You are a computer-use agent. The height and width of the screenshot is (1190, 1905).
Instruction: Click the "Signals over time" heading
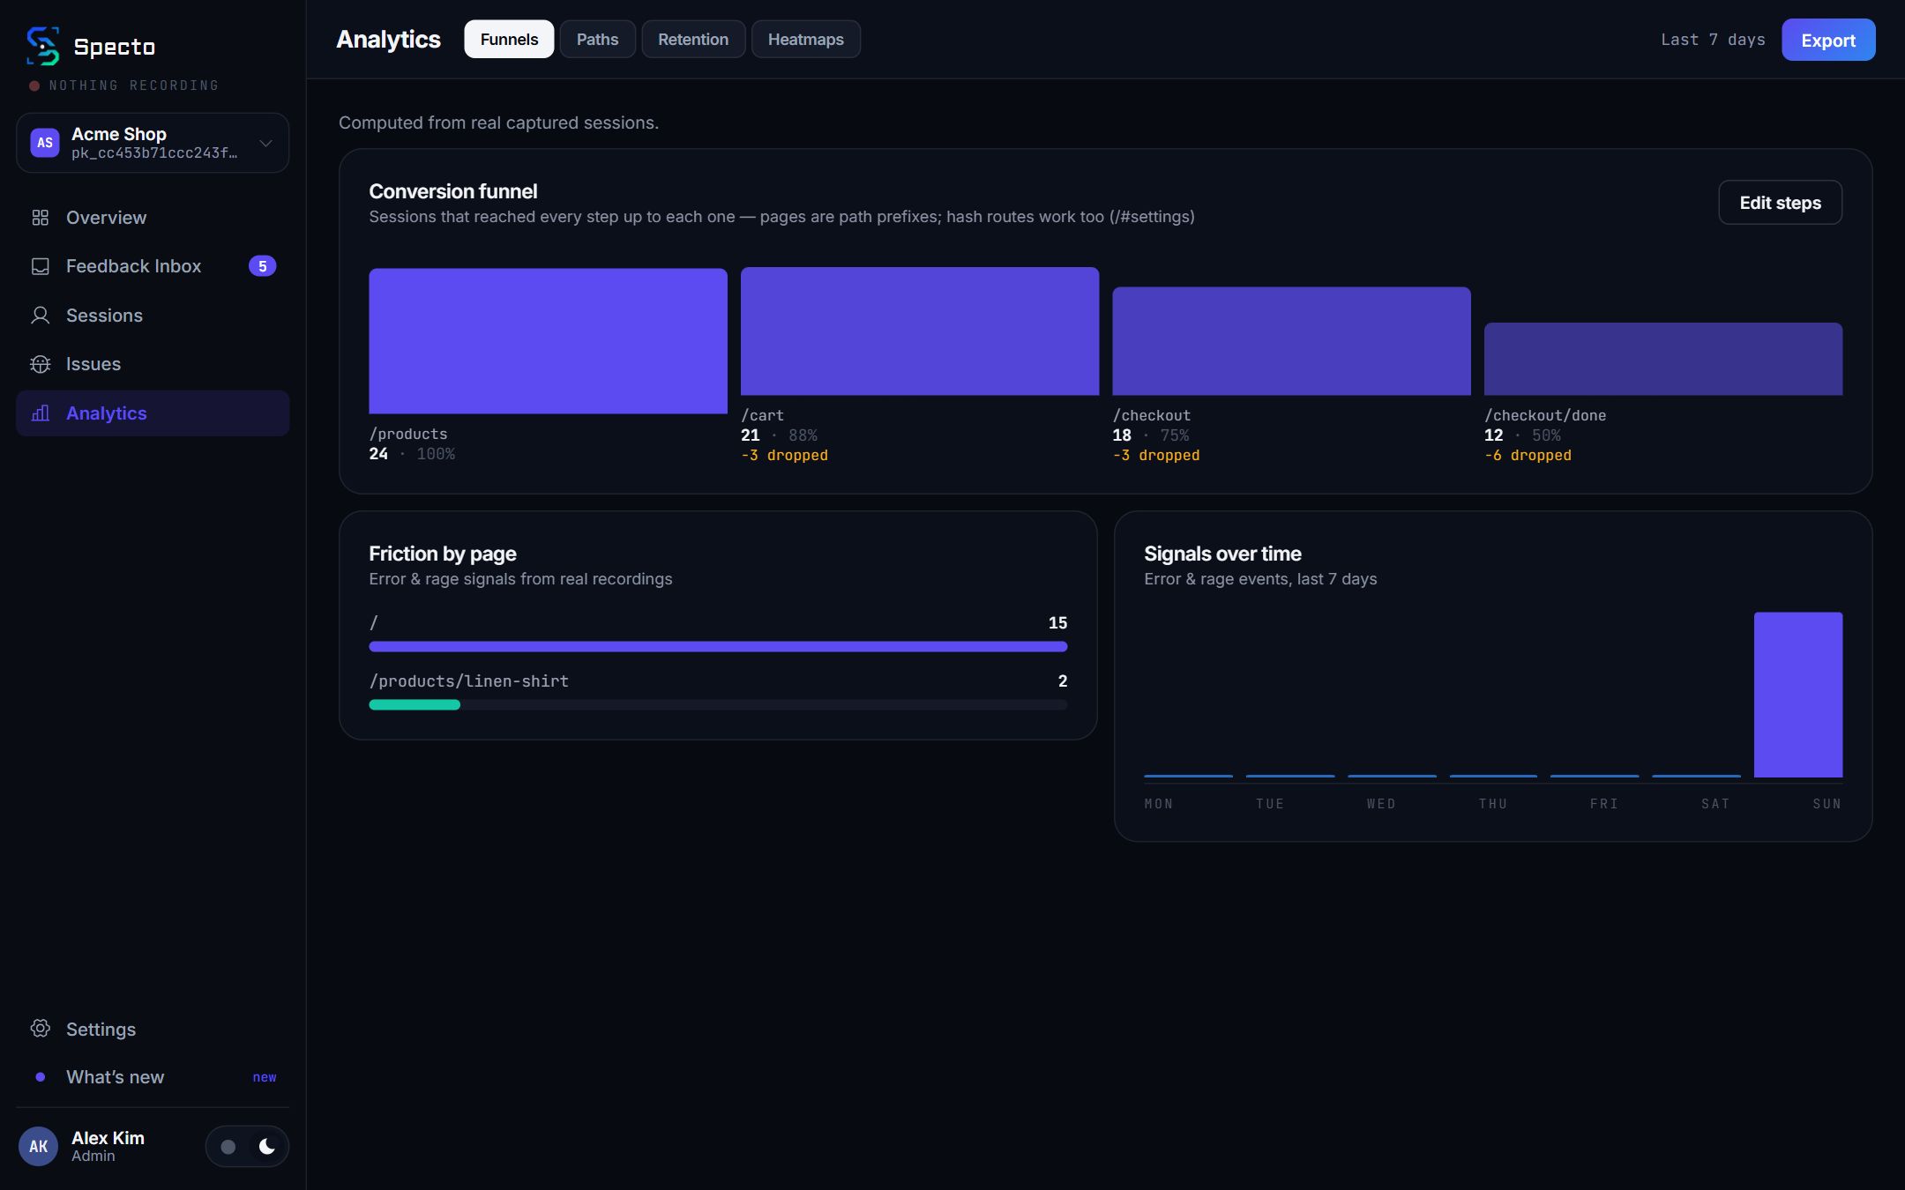click(x=1222, y=554)
